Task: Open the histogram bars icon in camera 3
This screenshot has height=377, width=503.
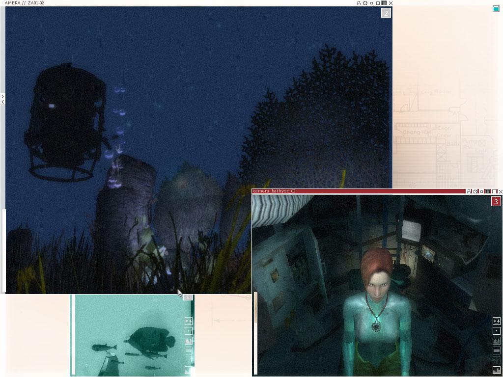Action: 496,341
